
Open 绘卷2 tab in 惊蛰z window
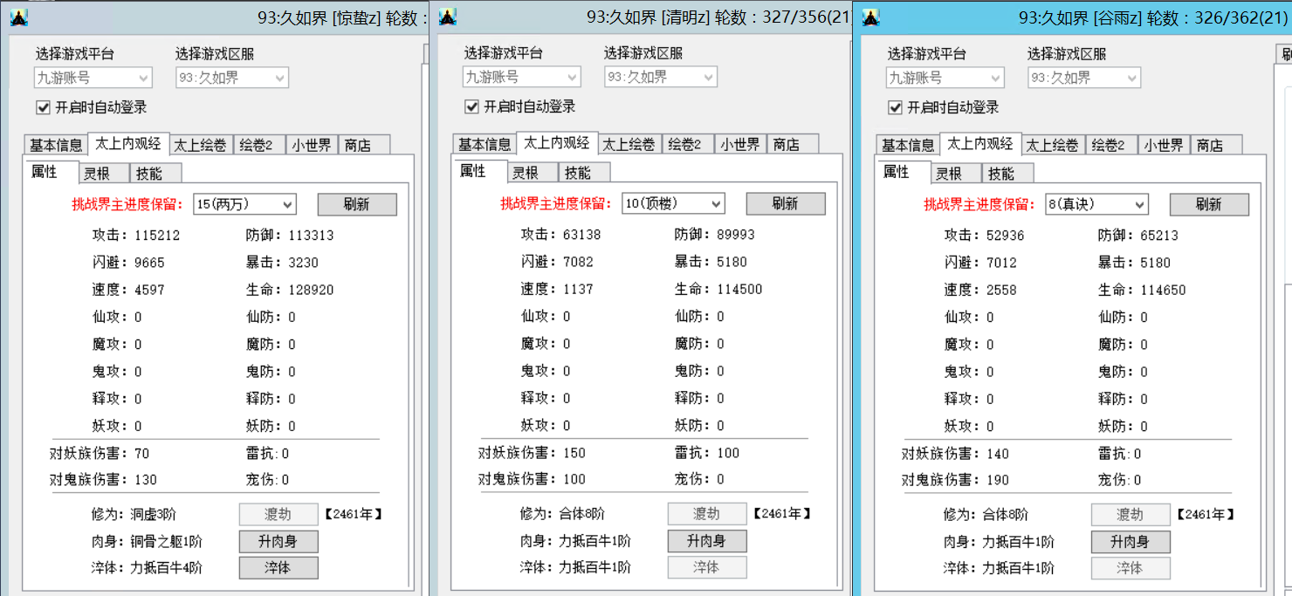click(x=258, y=145)
